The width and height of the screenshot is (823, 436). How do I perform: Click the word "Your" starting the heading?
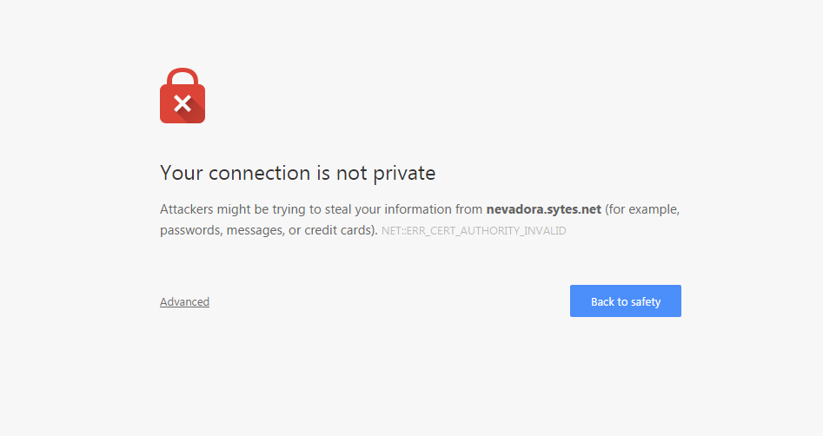coord(181,174)
